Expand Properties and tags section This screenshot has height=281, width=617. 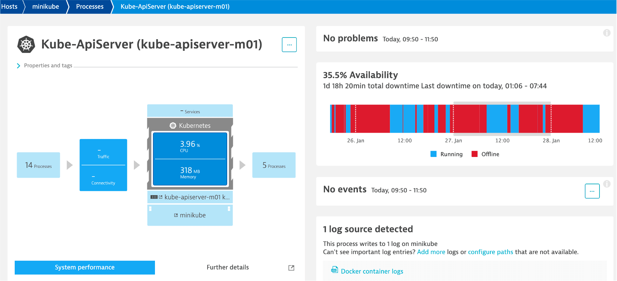[45, 66]
